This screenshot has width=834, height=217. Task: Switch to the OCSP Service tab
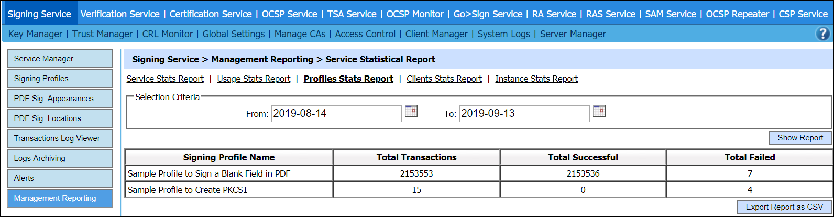289,14
